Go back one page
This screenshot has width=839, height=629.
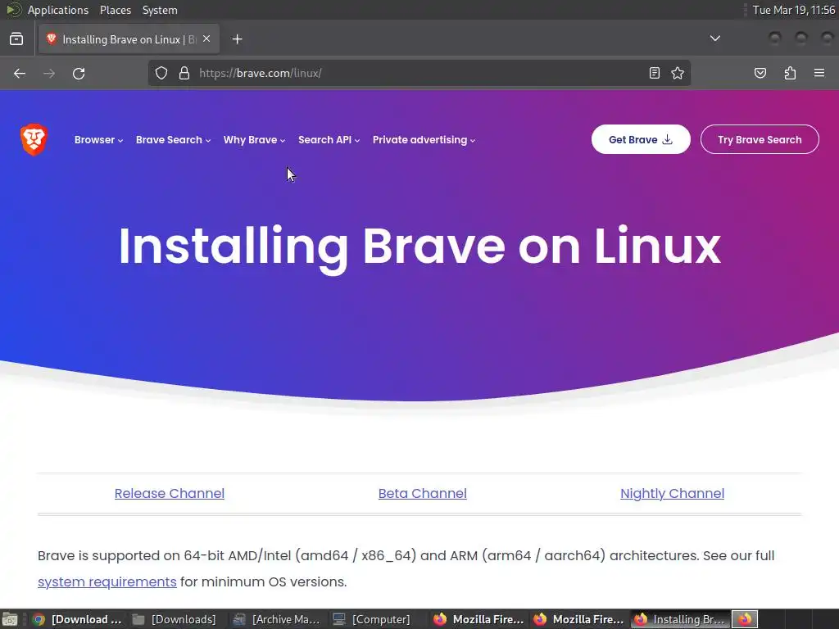coord(20,73)
